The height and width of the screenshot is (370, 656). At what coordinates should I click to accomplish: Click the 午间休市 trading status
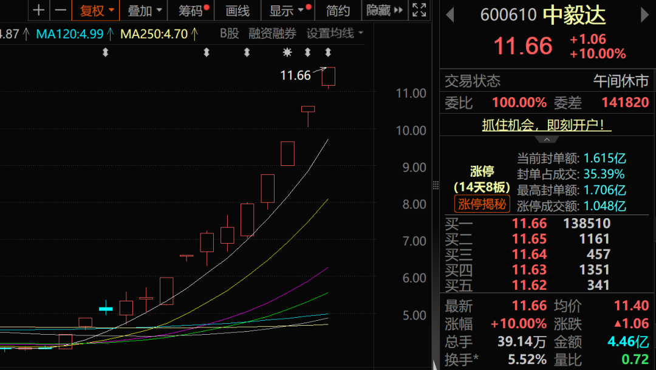coord(621,81)
